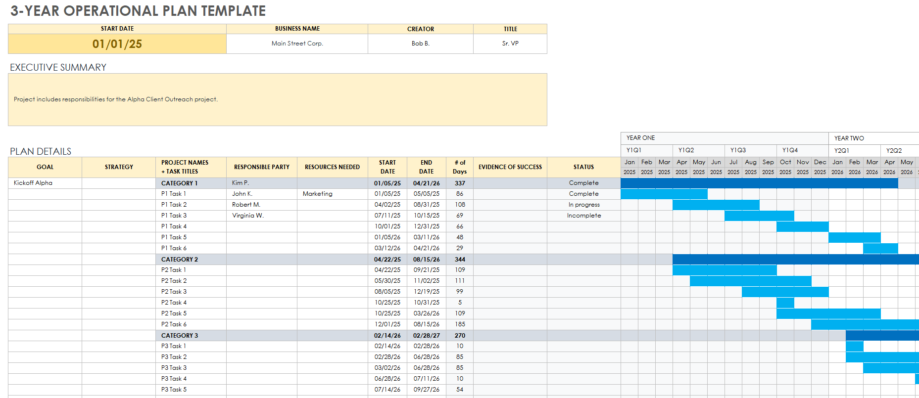Select the Incomplete status cell
919x398 pixels.
click(x=584, y=216)
